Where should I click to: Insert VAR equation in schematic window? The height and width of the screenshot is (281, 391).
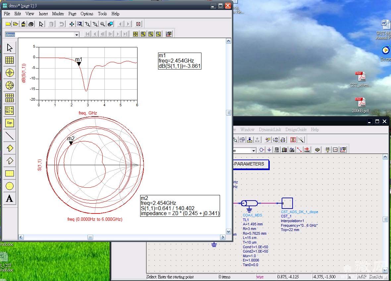pyautogui.click(x=277, y=150)
